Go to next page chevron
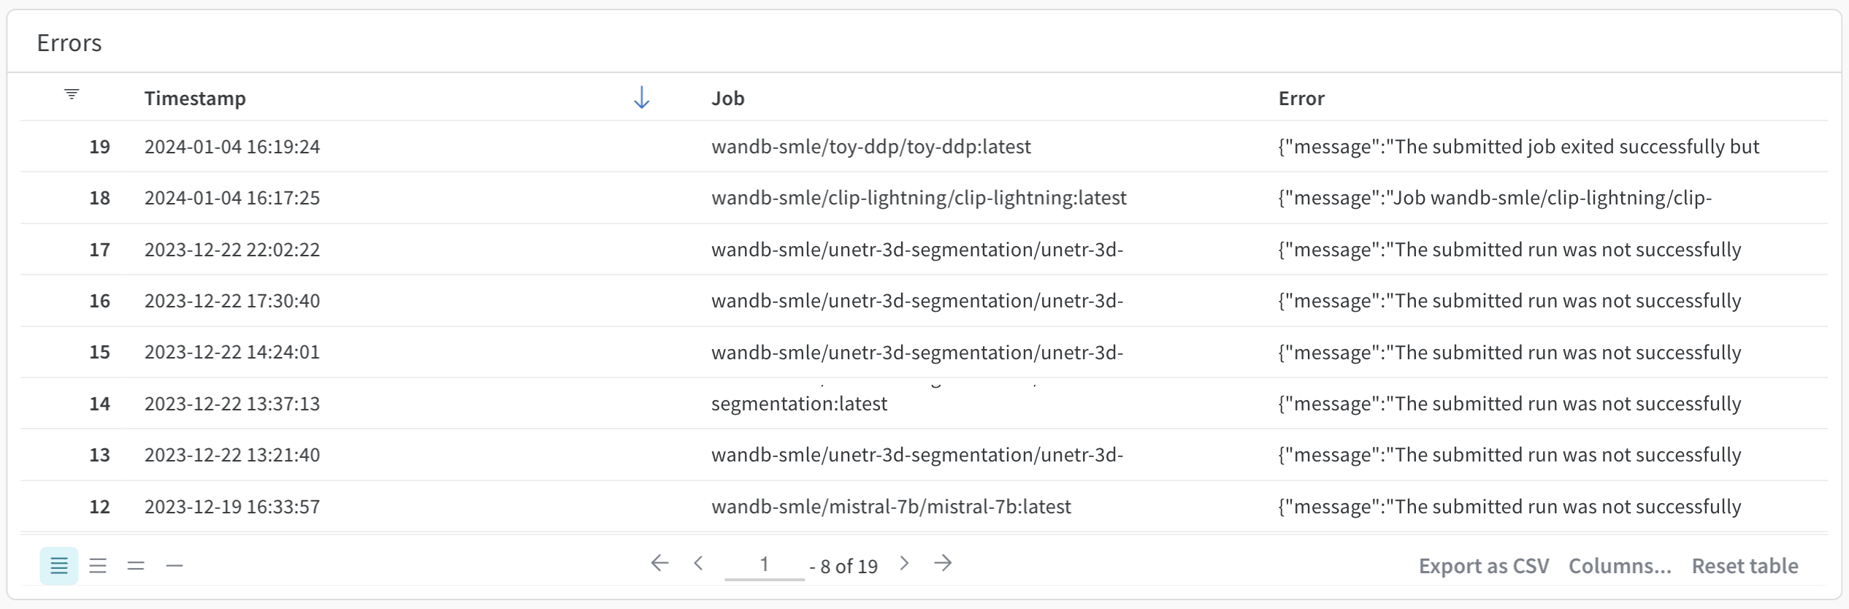This screenshot has width=1849, height=609. pos(905,563)
